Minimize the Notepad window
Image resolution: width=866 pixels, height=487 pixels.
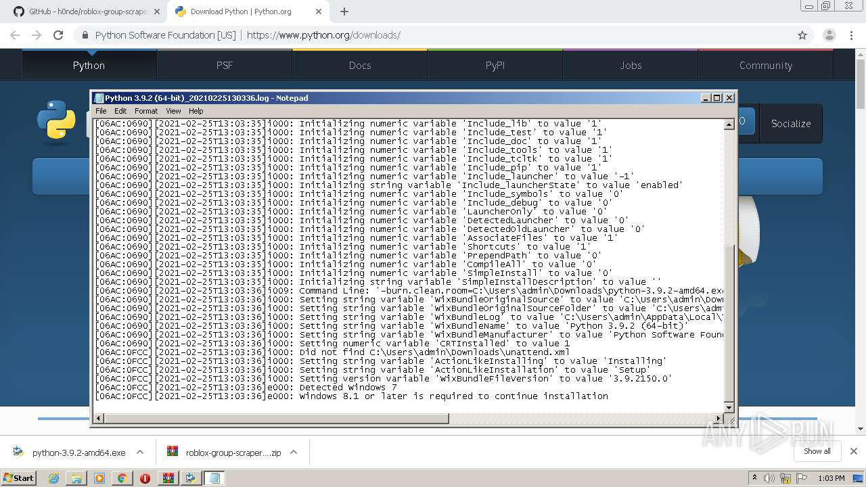click(706, 98)
